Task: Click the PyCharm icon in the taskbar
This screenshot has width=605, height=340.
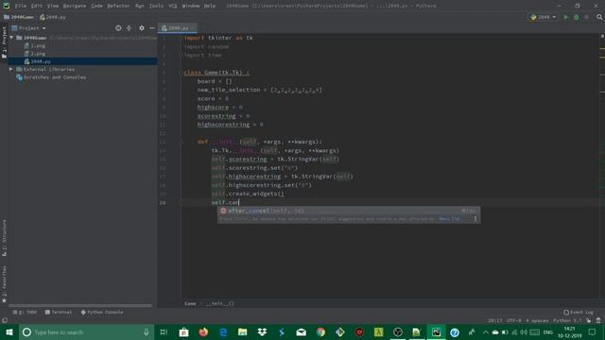Action: coord(436,331)
